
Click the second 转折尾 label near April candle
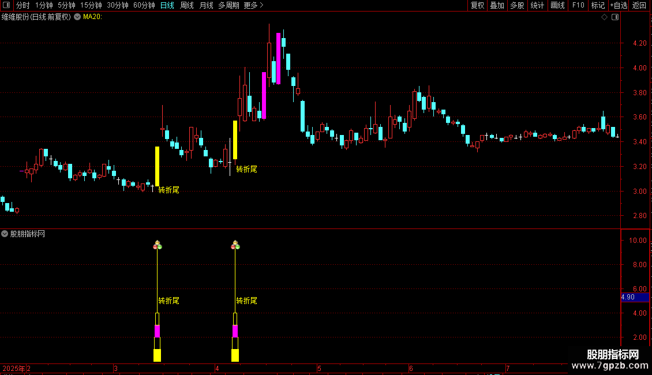click(246, 169)
